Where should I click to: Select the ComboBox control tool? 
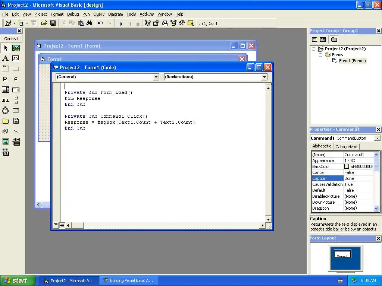5,90
